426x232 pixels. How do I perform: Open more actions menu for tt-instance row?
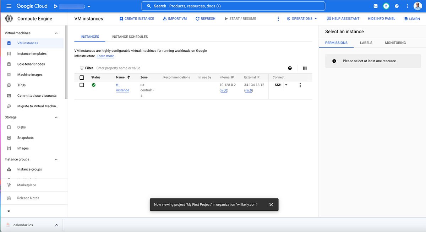[x=300, y=85]
